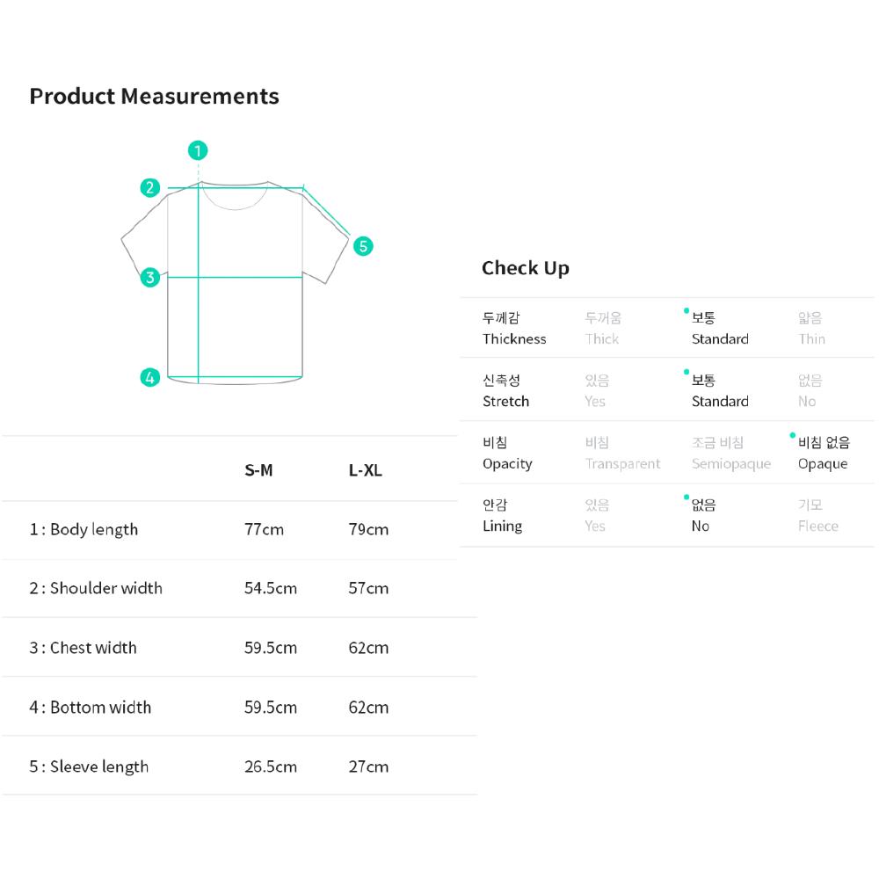Click the Body length row label
This screenshot has width=879, height=879.
(x=84, y=529)
